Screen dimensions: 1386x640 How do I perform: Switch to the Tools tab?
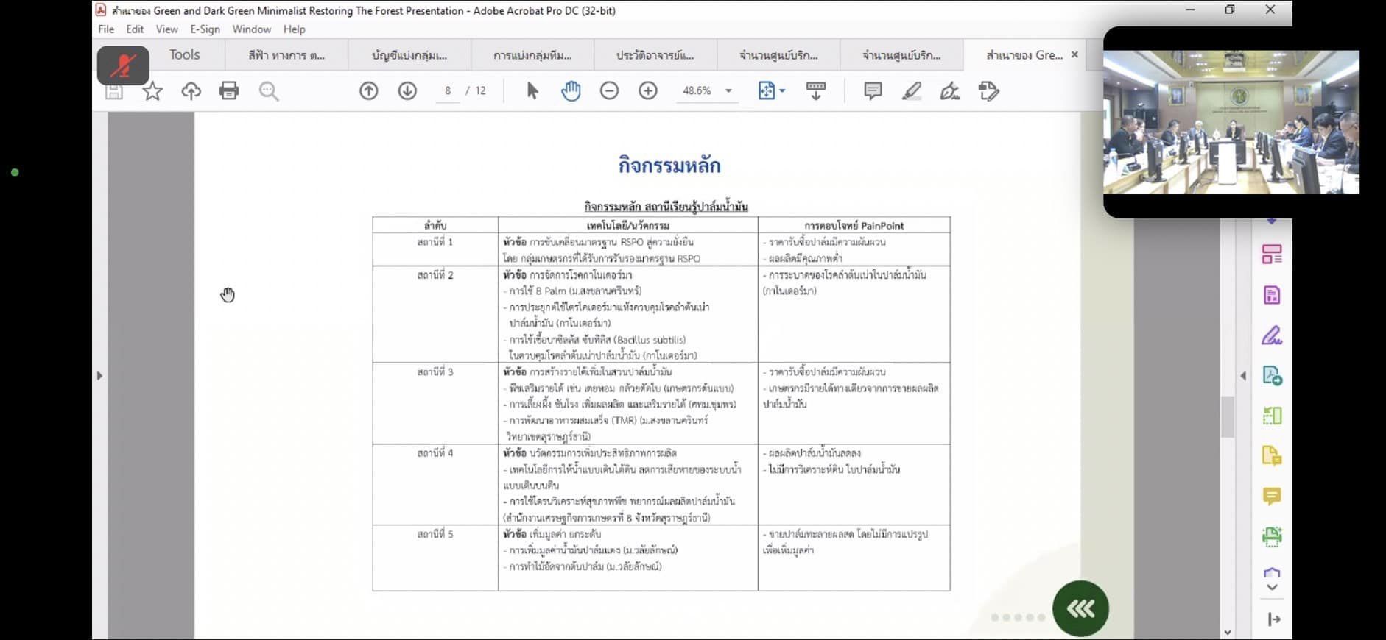(x=184, y=54)
